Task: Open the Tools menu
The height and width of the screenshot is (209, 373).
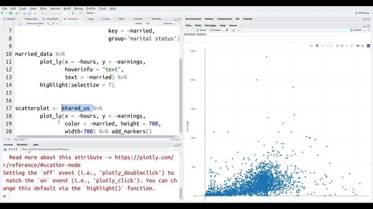Action: (103, 9)
